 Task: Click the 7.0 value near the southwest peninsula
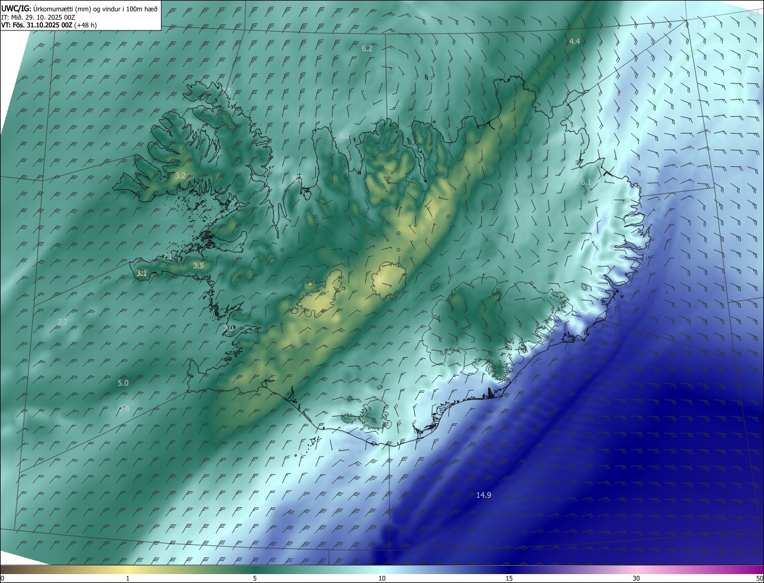click(x=228, y=328)
